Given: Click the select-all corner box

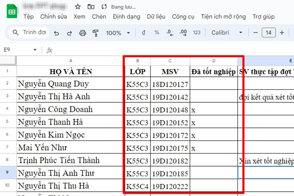Looking at the screenshot, I should pos(7,61).
